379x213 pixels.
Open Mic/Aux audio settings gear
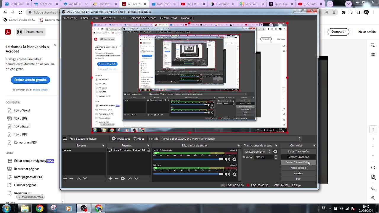[234, 174]
